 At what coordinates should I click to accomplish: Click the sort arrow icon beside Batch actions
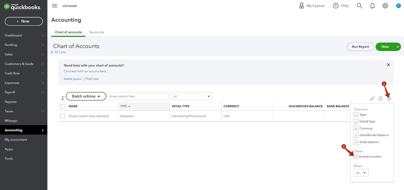[63, 98]
